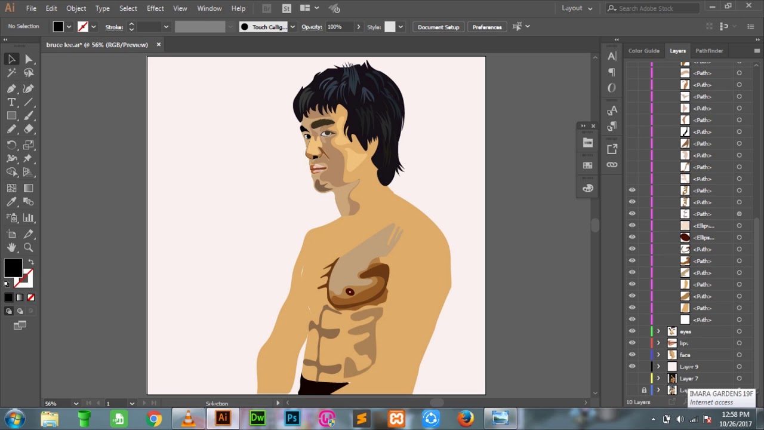
Task: Show the Layer 7 layer
Action: click(632, 379)
